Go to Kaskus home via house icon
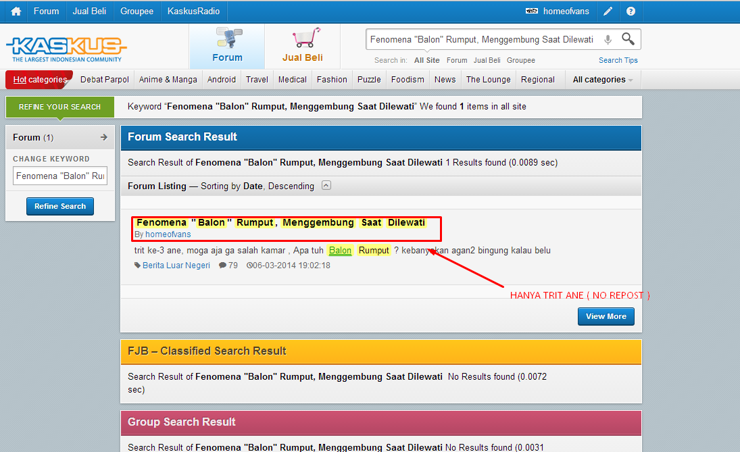Screen dimensions: 740x452 tap(16, 11)
